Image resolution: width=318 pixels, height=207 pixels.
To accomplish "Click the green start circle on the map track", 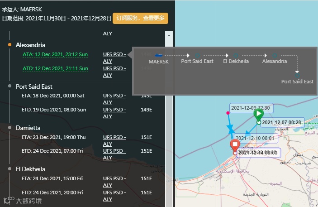I will point(259,122).
